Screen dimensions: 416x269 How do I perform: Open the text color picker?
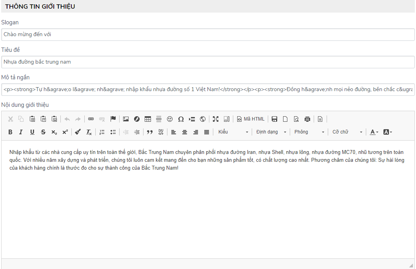coord(374,132)
